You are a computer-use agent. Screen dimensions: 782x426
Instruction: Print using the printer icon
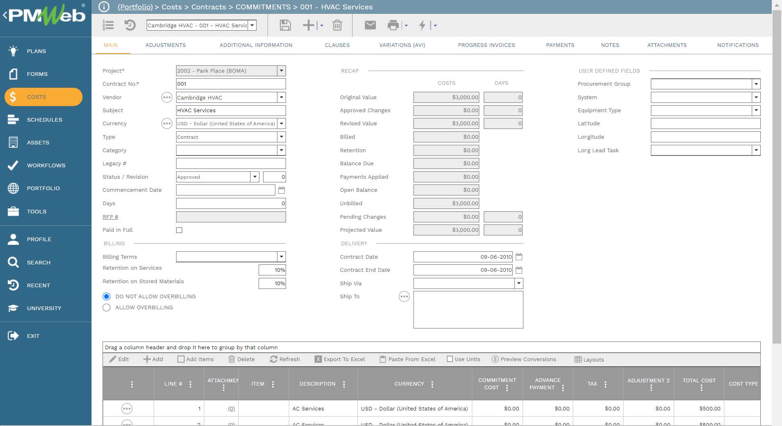393,25
